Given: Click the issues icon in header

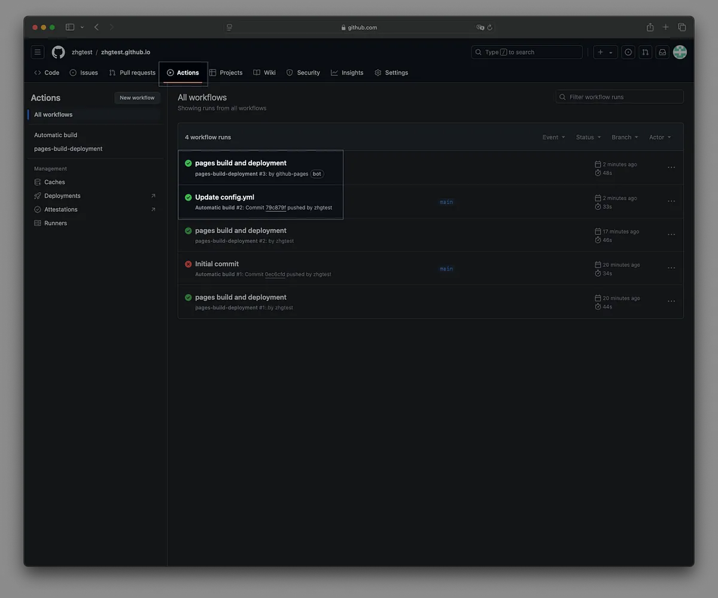Looking at the screenshot, I should pyautogui.click(x=628, y=52).
